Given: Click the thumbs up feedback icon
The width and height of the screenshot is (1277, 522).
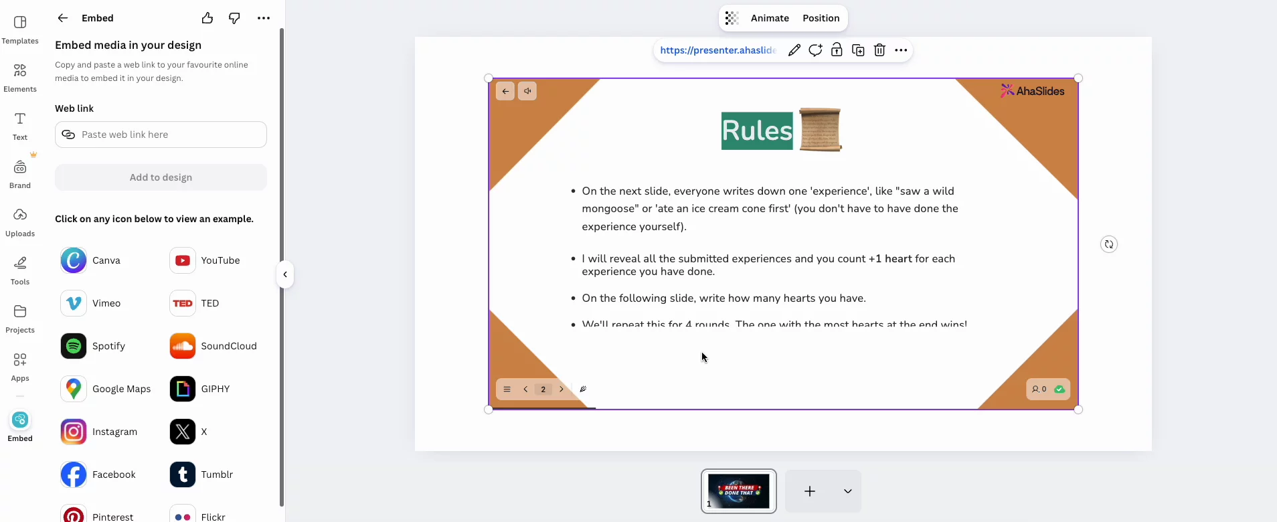Looking at the screenshot, I should [207, 18].
